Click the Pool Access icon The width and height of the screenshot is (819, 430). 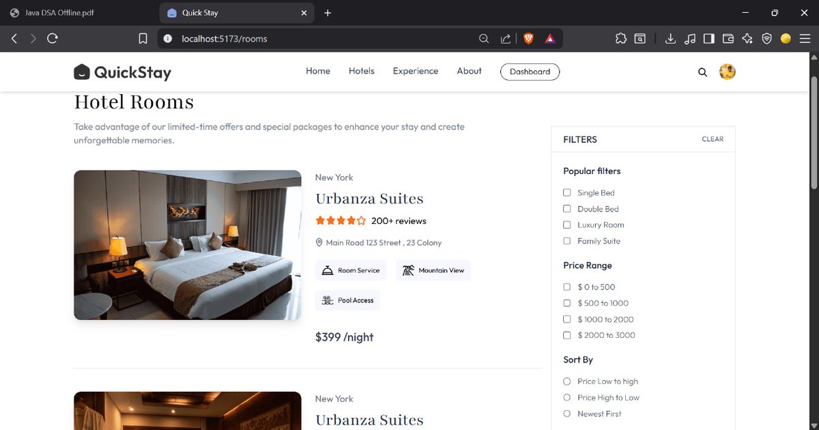pos(328,300)
